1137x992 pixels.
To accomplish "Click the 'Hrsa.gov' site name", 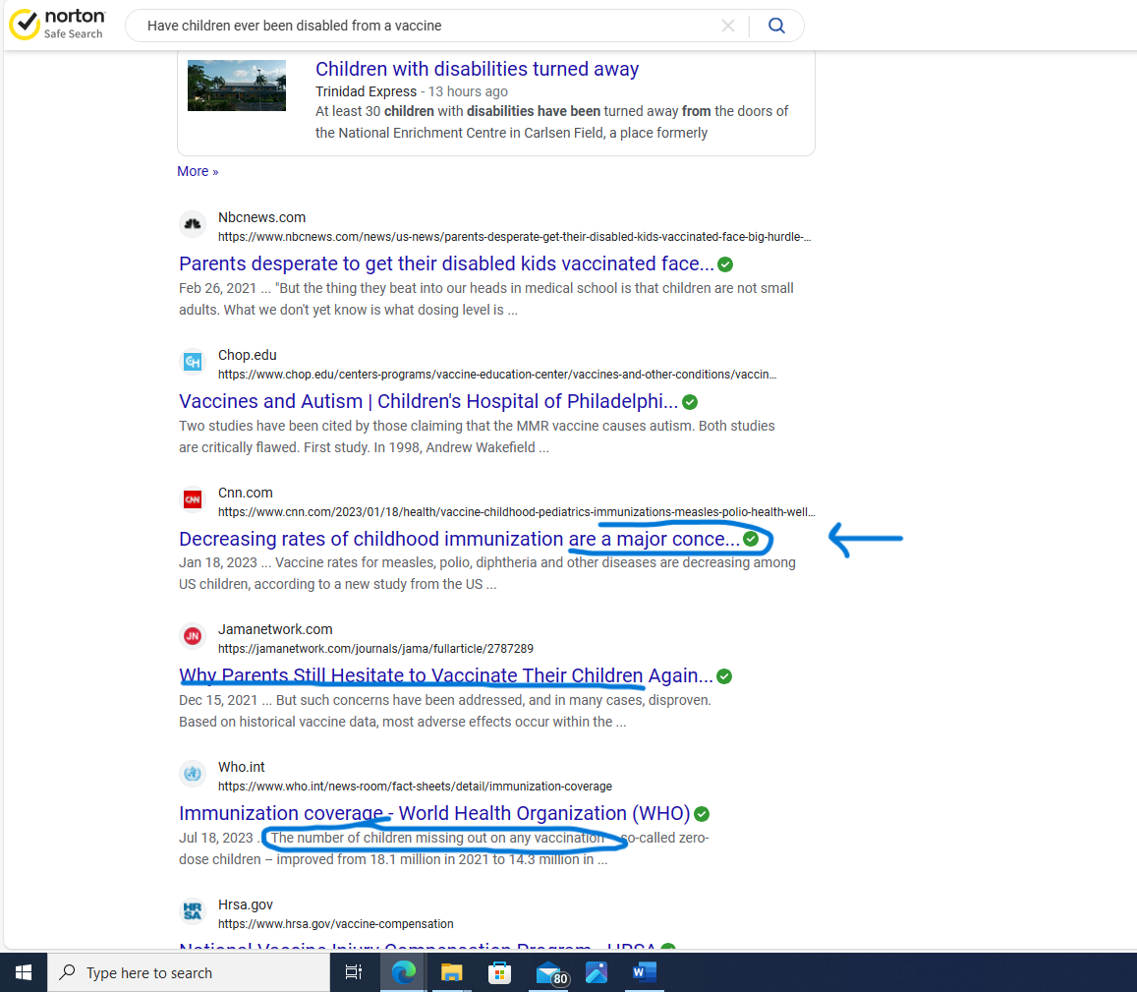I will click(245, 904).
